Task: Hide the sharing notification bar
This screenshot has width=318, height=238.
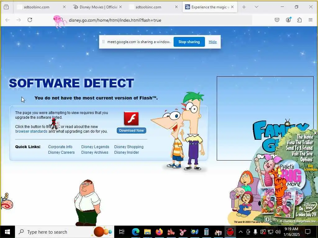Action: (212, 42)
